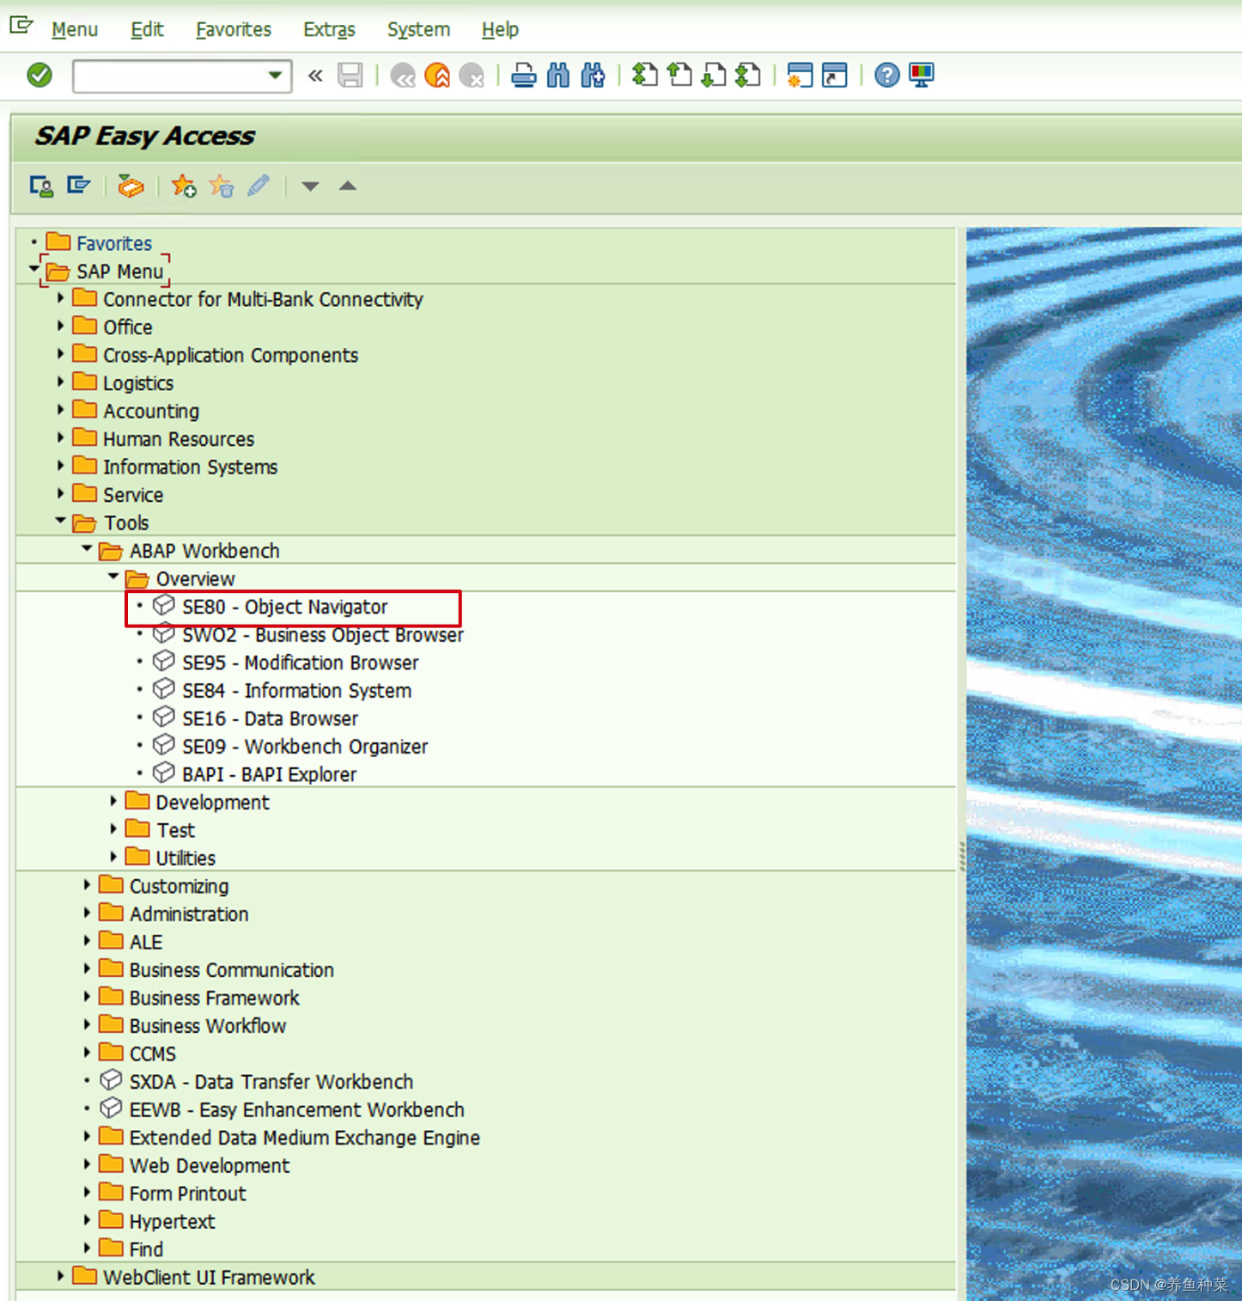The width and height of the screenshot is (1242, 1301).
Task: Click the User Menu icon
Action: click(x=41, y=186)
